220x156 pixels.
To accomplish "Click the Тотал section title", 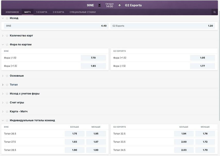I will tap(14, 85).
